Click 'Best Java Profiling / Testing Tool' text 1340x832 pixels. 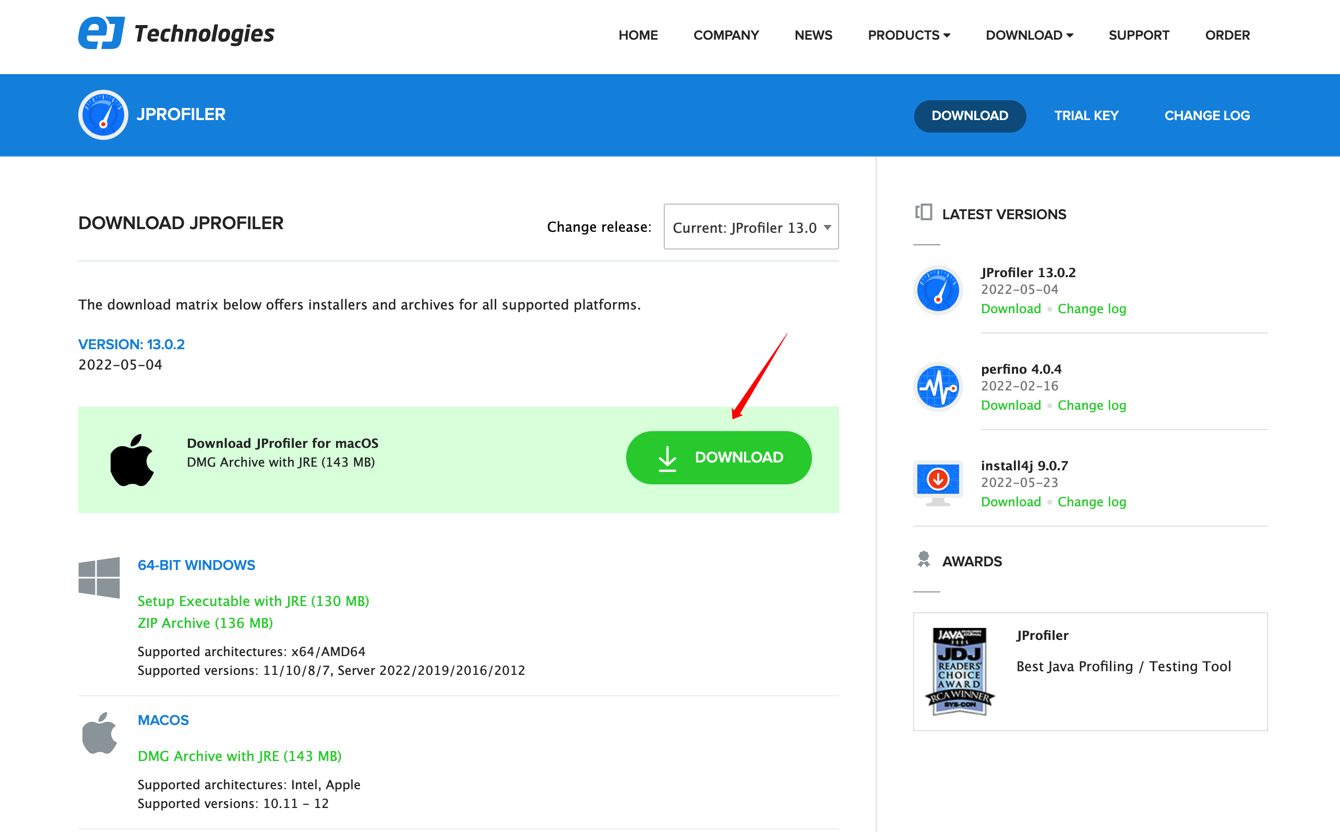(1123, 667)
